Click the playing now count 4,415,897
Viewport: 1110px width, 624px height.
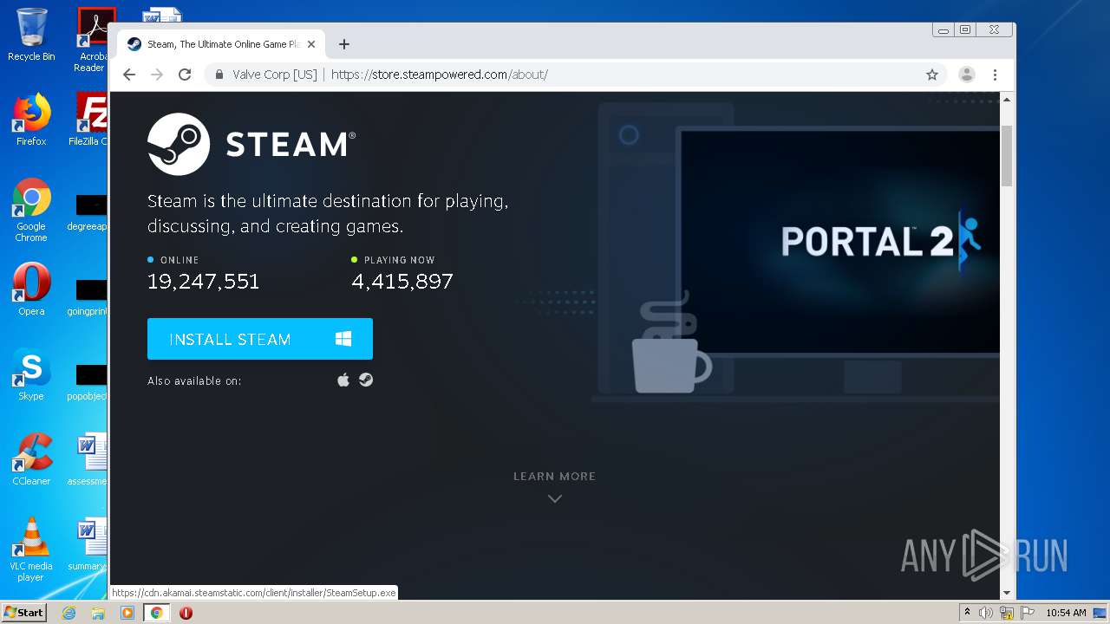tap(402, 282)
